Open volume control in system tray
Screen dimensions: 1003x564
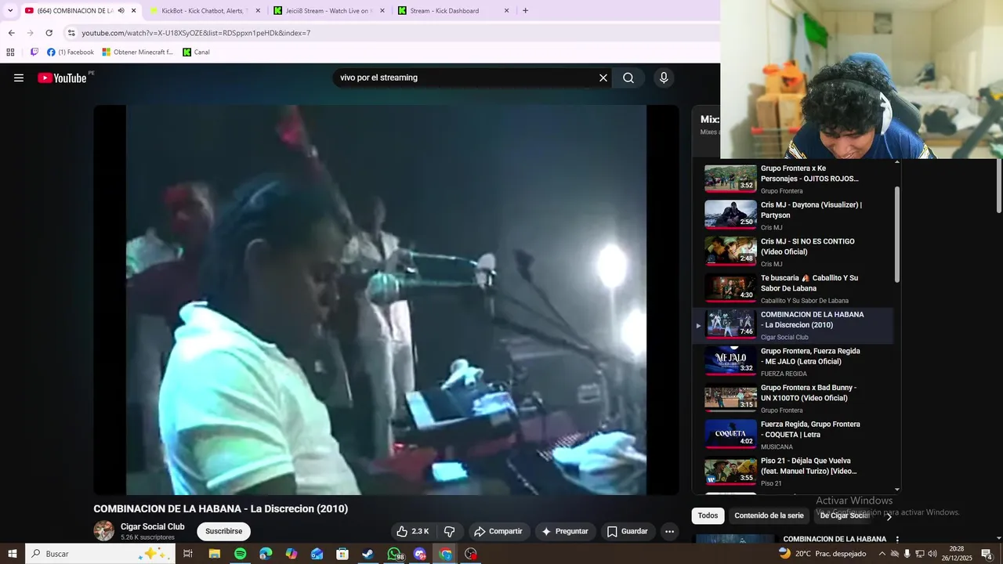pos(933,554)
